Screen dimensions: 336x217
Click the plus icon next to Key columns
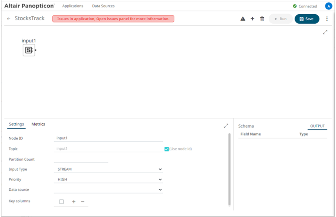74,202
